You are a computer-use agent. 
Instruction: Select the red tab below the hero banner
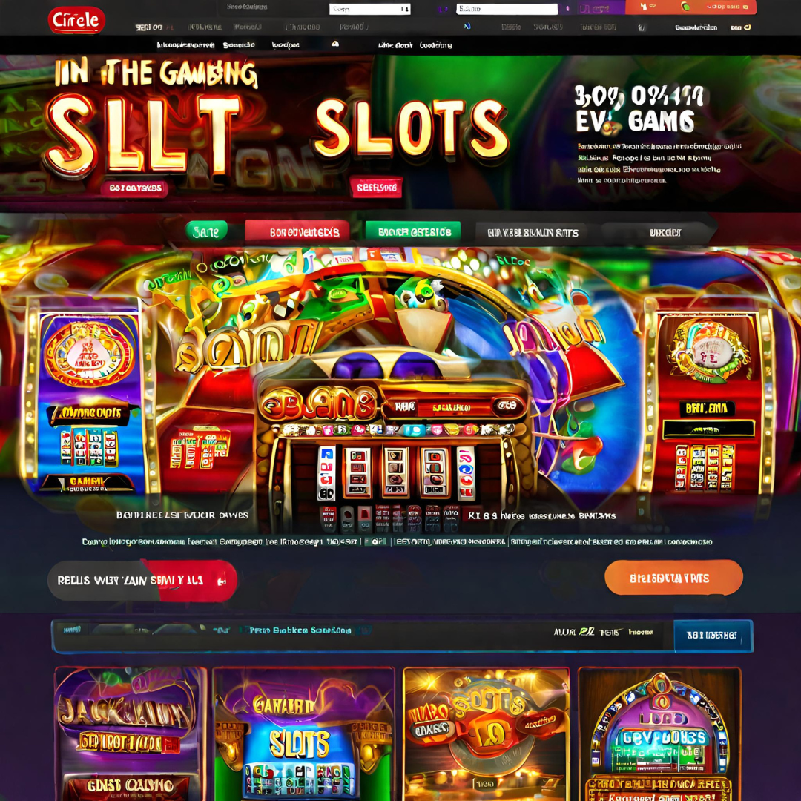pyautogui.click(x=297, y=232)
